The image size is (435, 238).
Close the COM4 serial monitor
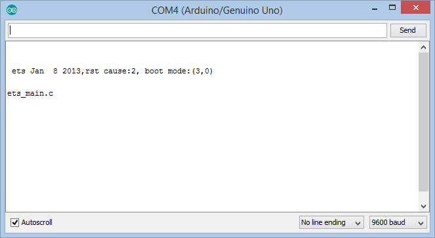415,7
